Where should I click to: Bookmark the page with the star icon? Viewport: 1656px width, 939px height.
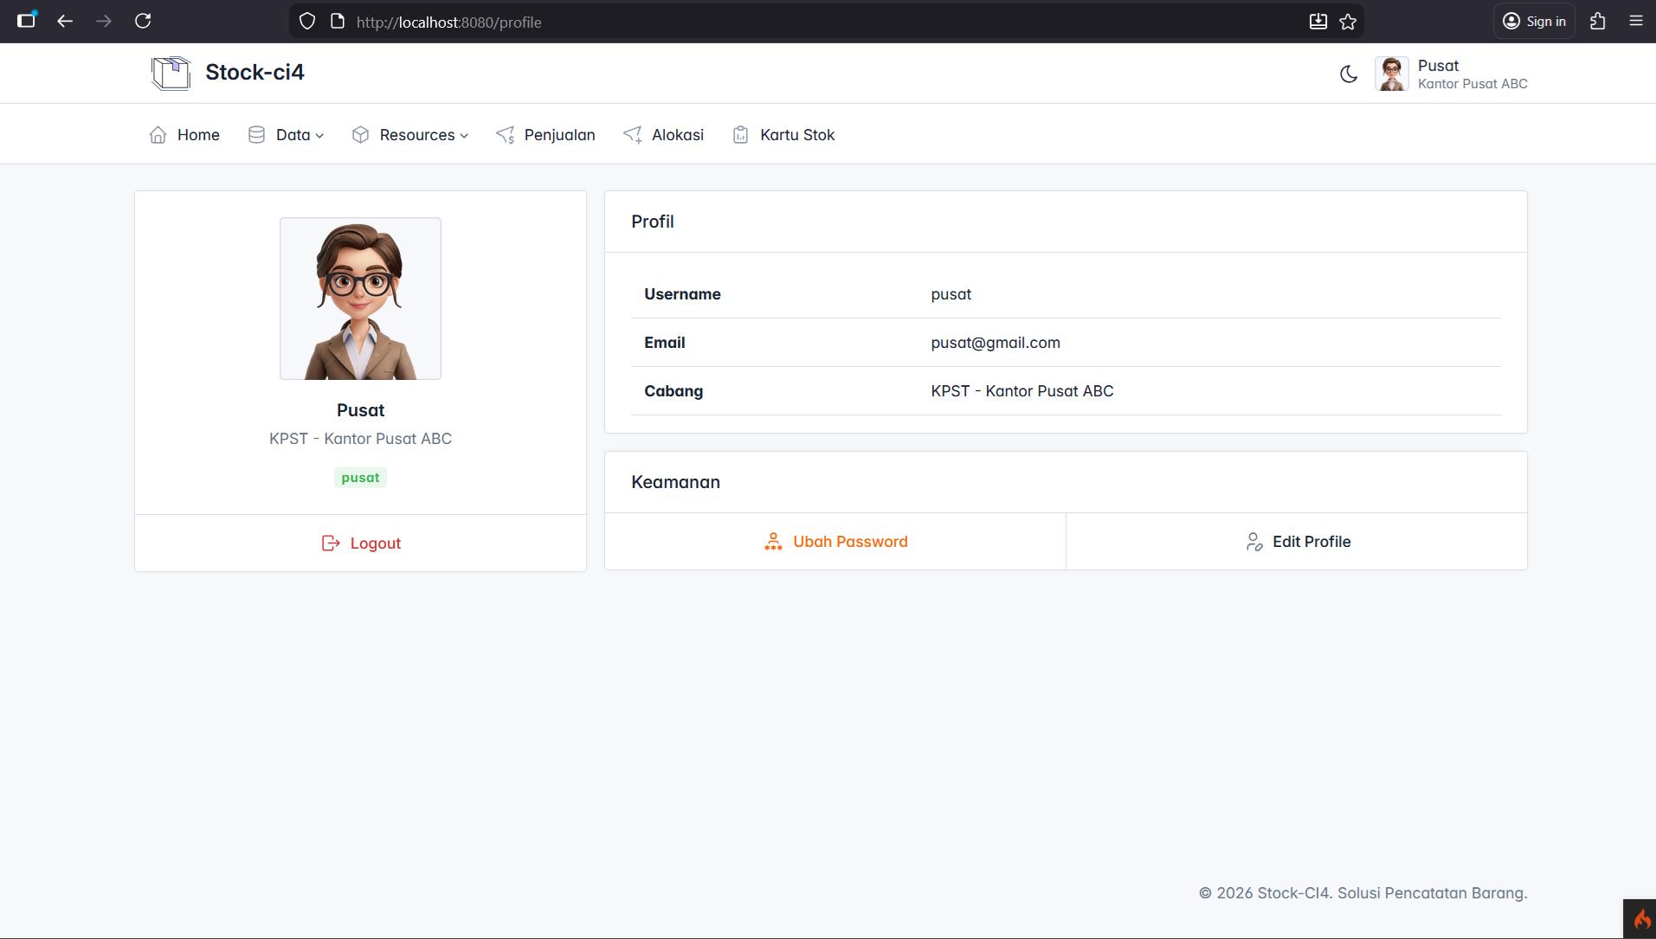[x=1348, y=22]
